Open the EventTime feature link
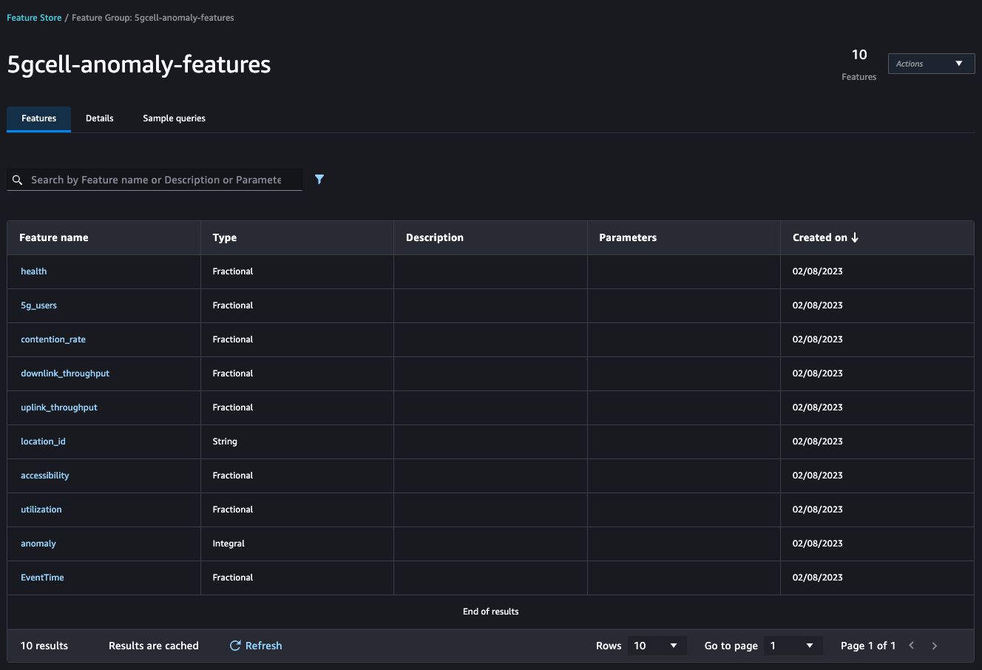 point(42,578)
